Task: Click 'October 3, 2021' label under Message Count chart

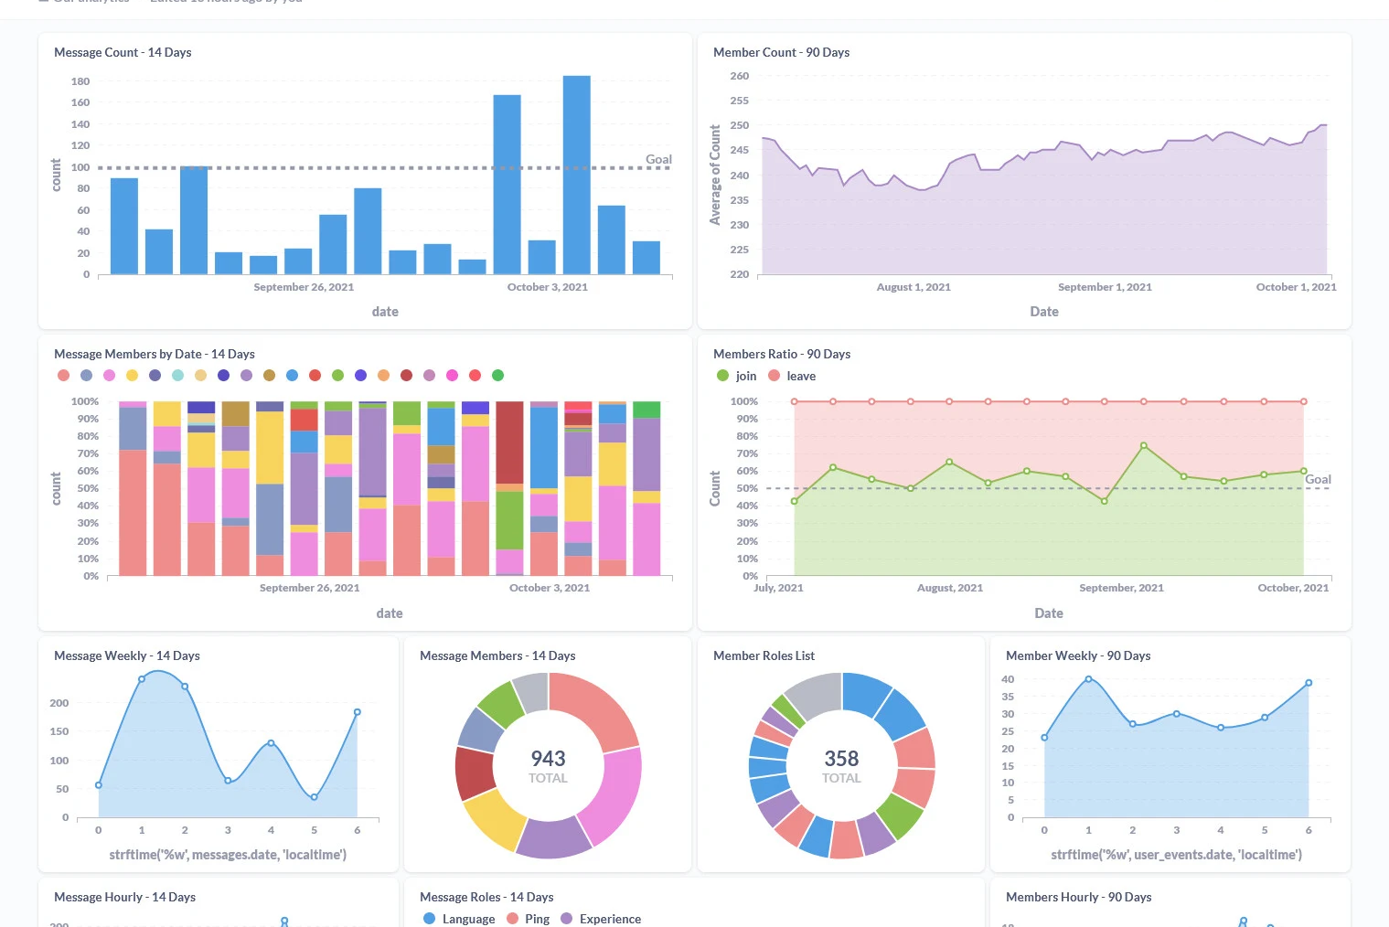Action: (548, 287)
